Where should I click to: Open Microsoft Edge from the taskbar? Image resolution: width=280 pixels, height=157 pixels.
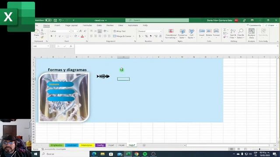[x=94, y=154]
